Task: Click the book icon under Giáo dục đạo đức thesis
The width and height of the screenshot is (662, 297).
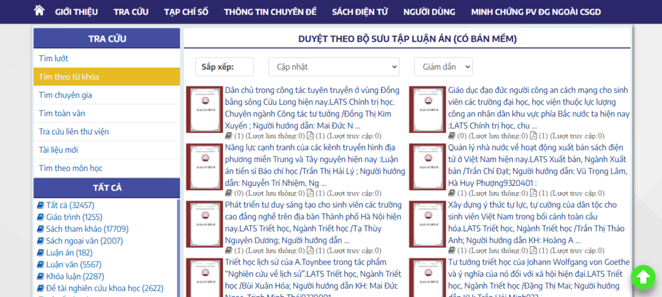Action: [x=452, y=136]
